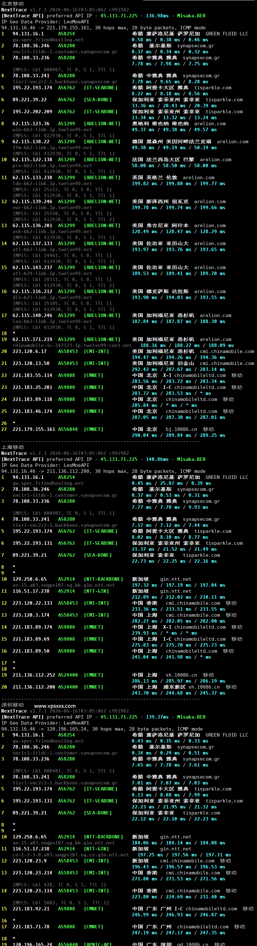This screenshot has height=946, width=257.
Task: Click the IP 223.120.23.214
Action: [x=32, y=873]
